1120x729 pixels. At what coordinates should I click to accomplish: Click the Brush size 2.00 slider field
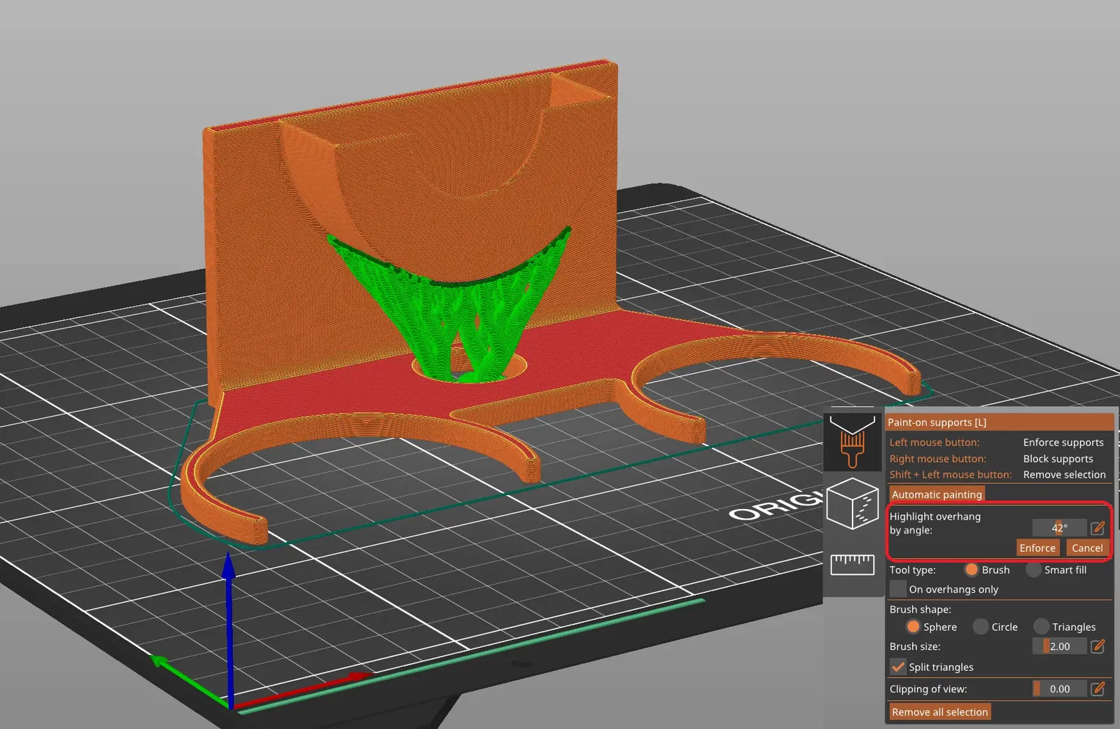click(1059, 646)
